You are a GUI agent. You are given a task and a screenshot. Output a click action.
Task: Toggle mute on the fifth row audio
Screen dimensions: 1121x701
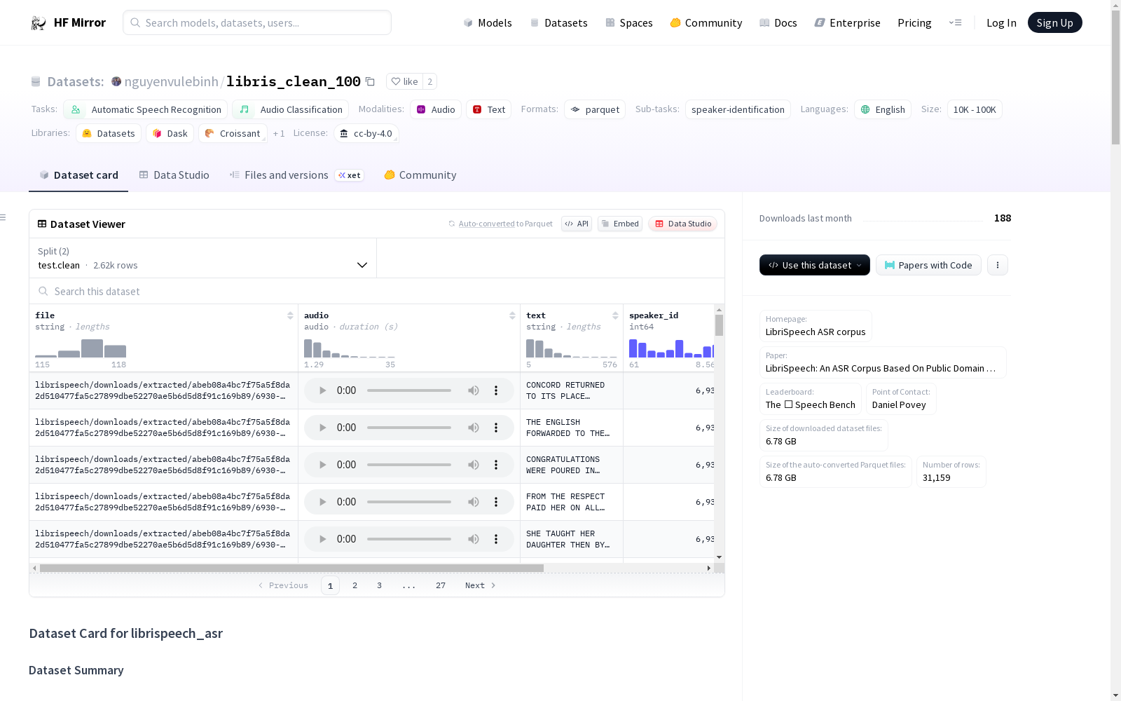point(474,539)
